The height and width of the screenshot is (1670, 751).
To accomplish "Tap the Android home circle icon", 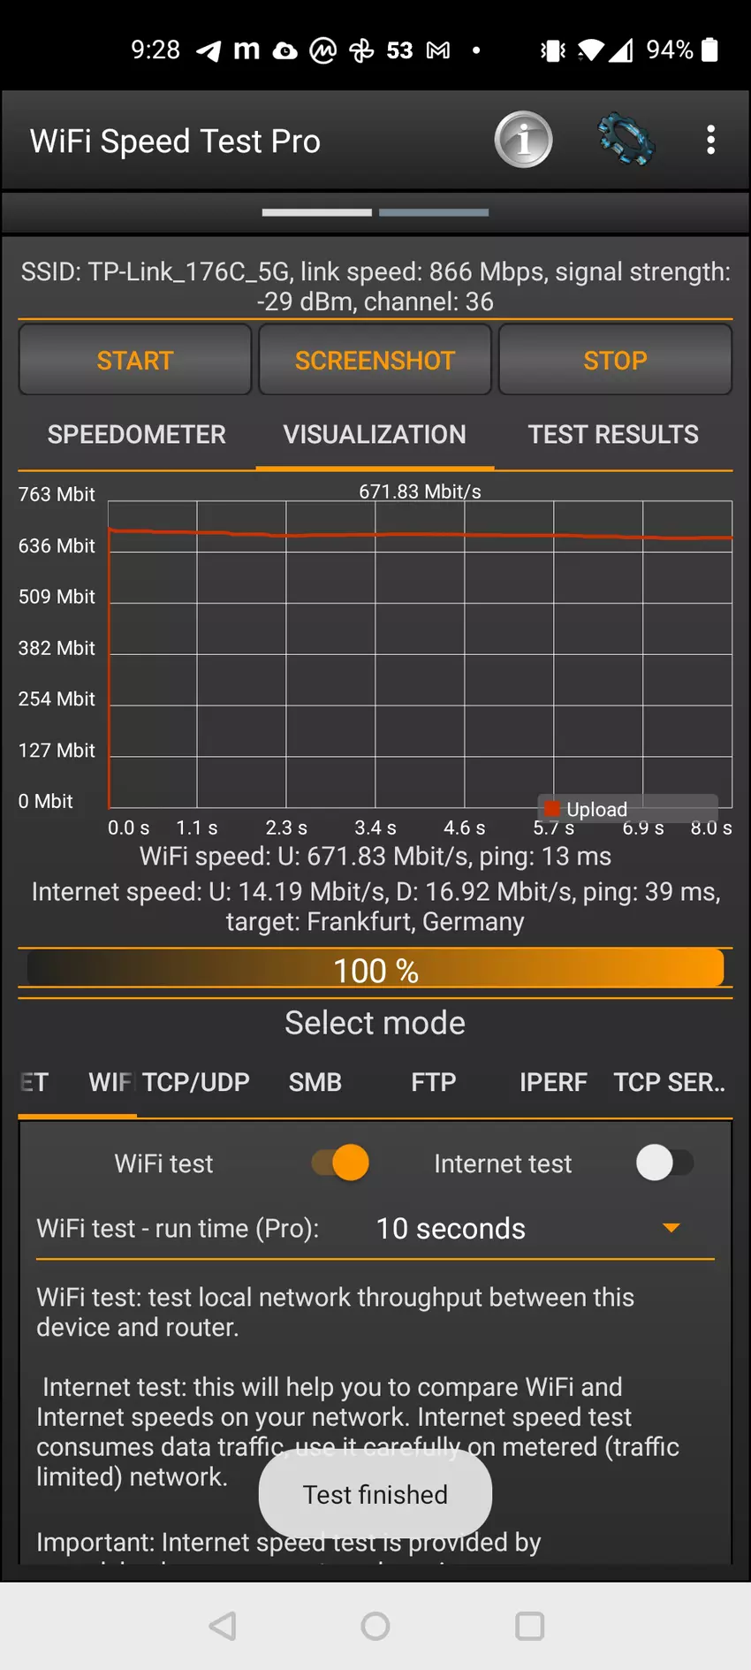I will (x=375, y=1625).
